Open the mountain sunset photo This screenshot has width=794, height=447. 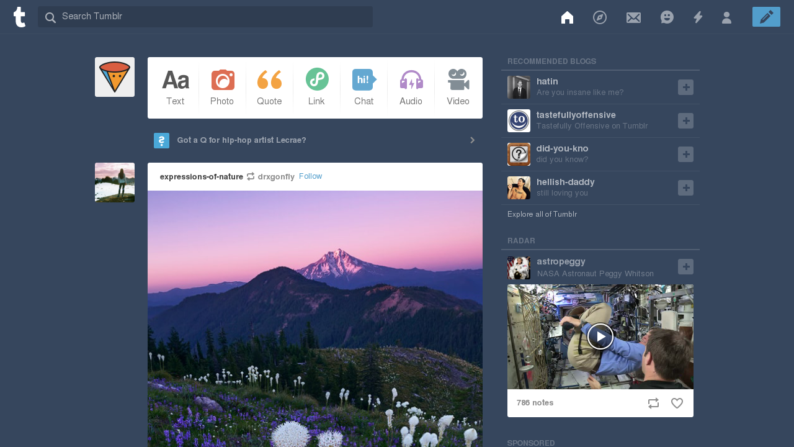(315, 318)
